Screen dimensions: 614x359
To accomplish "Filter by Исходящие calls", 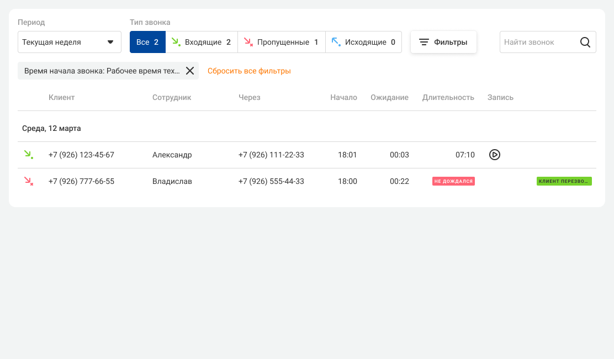I will tap(363, 42).
